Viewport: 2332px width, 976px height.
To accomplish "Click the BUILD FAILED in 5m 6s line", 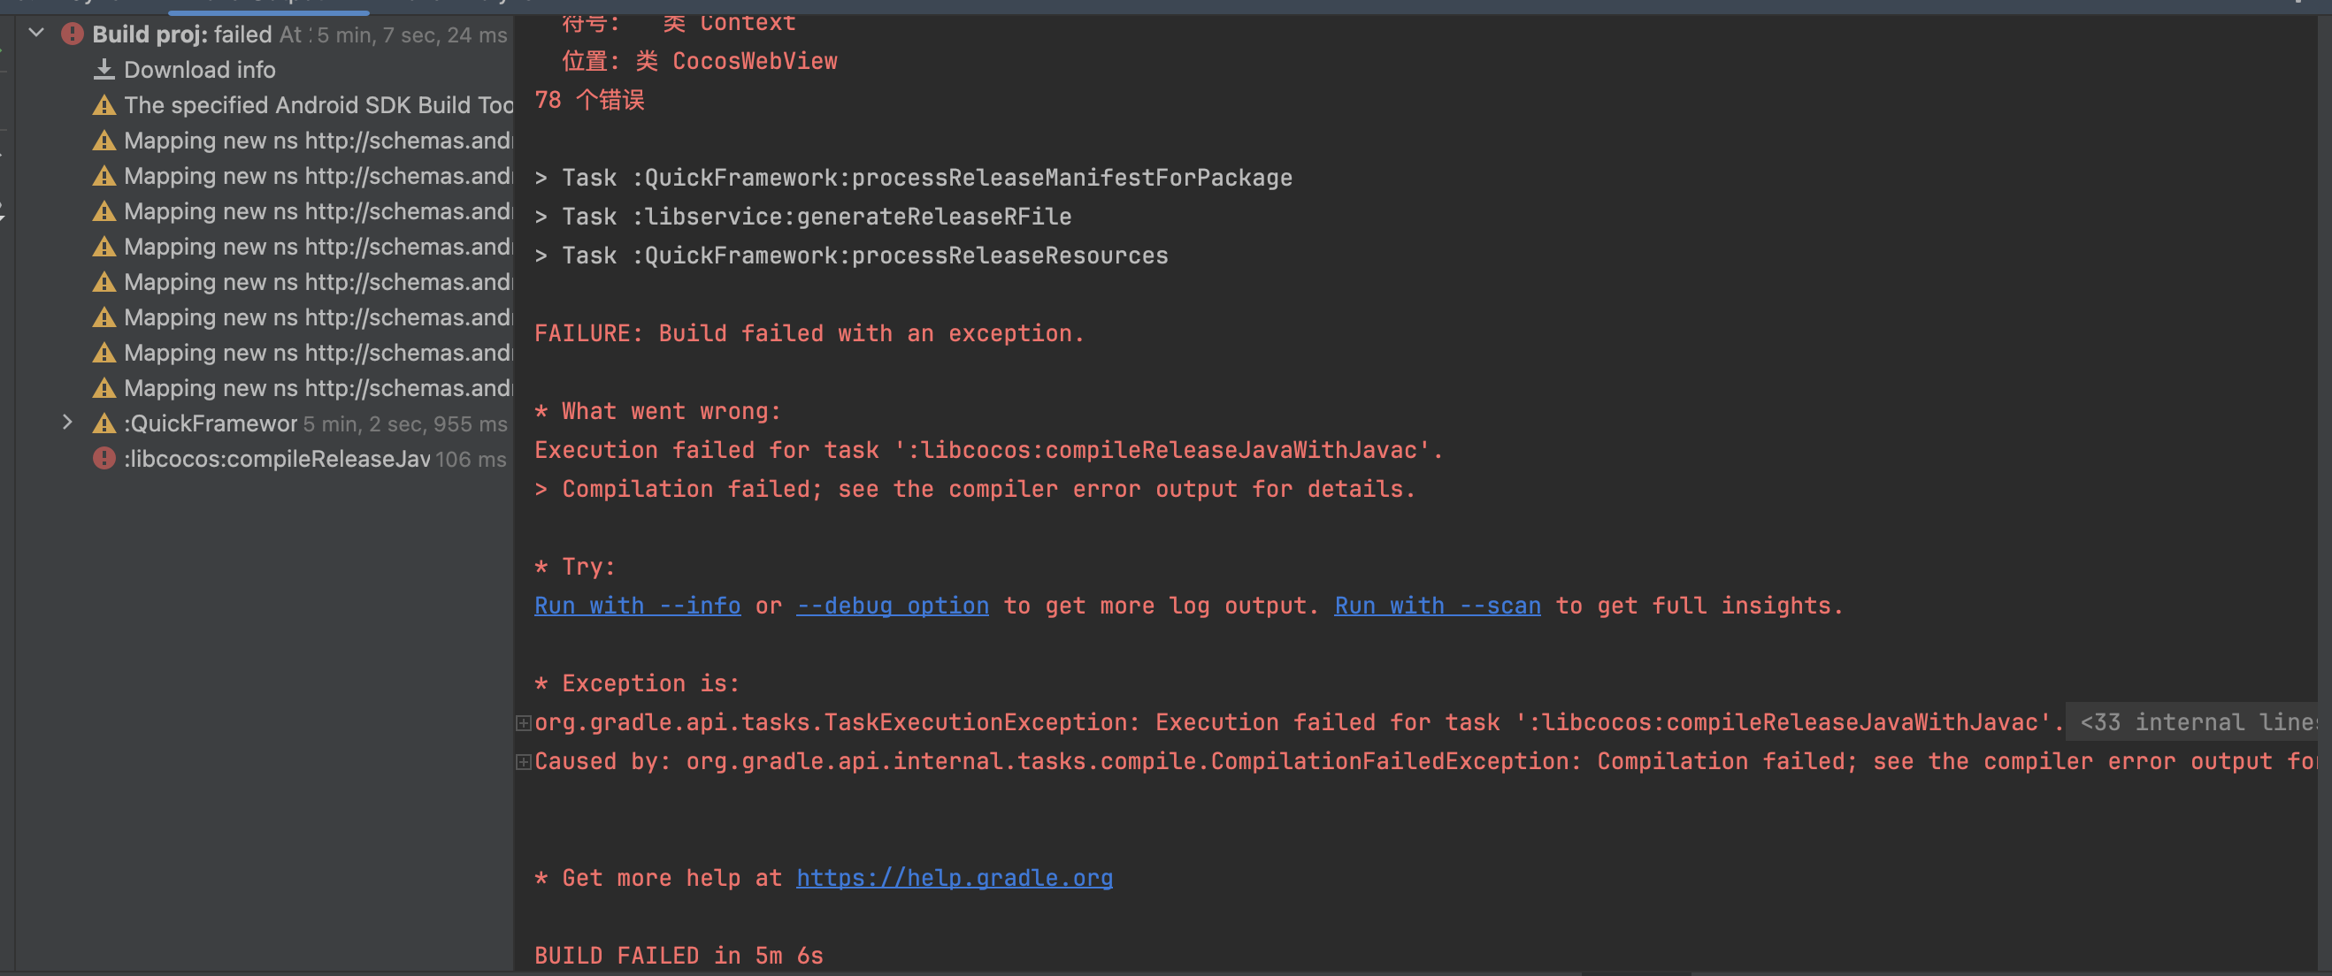I will [678, 955].
